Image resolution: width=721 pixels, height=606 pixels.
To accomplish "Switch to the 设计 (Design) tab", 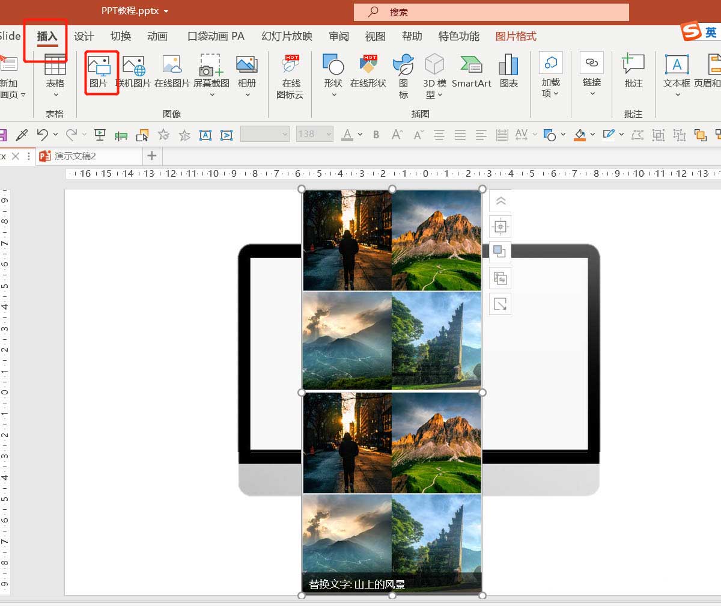I will [x=84, y=37].
